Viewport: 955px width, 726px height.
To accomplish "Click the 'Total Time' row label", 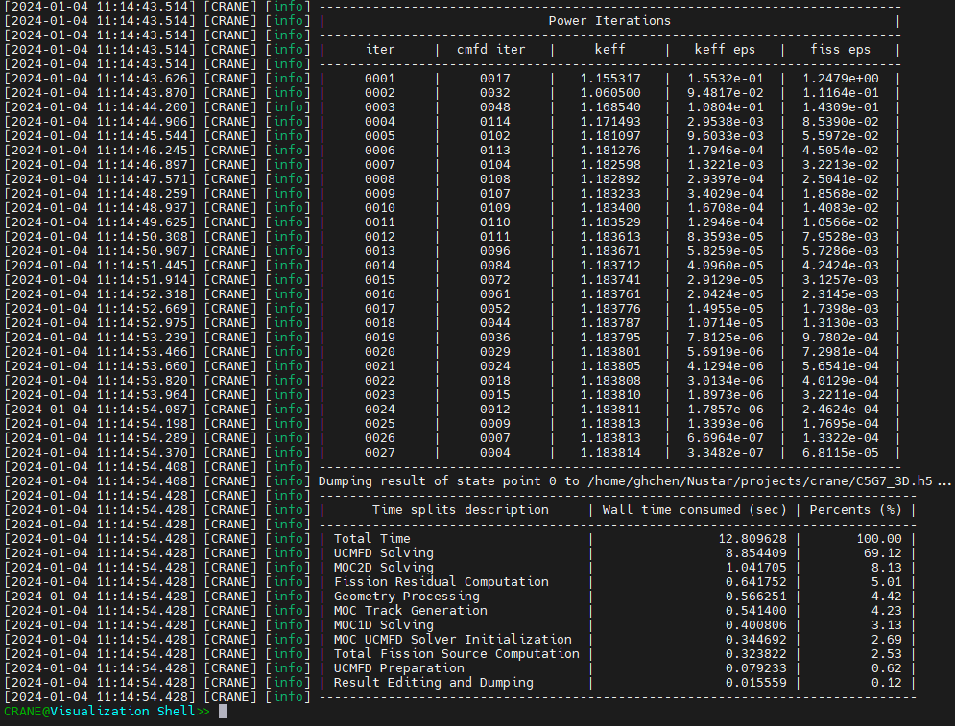I will tap(372, 539).
